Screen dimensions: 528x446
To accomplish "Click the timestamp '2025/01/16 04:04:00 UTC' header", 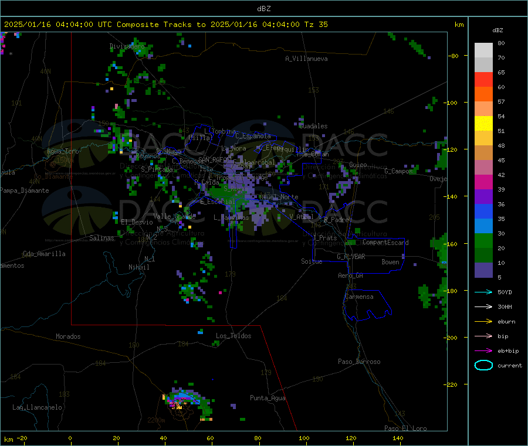I will (58, 25).
